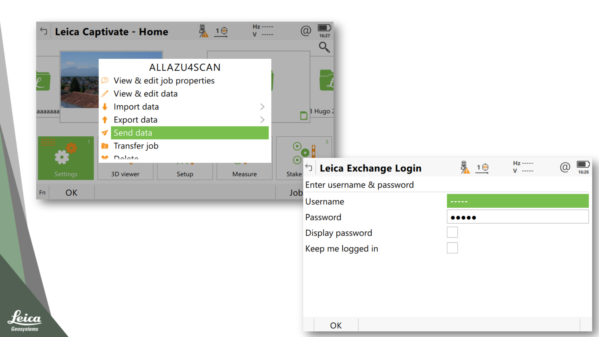Click the Username input field

click(518, 201)
